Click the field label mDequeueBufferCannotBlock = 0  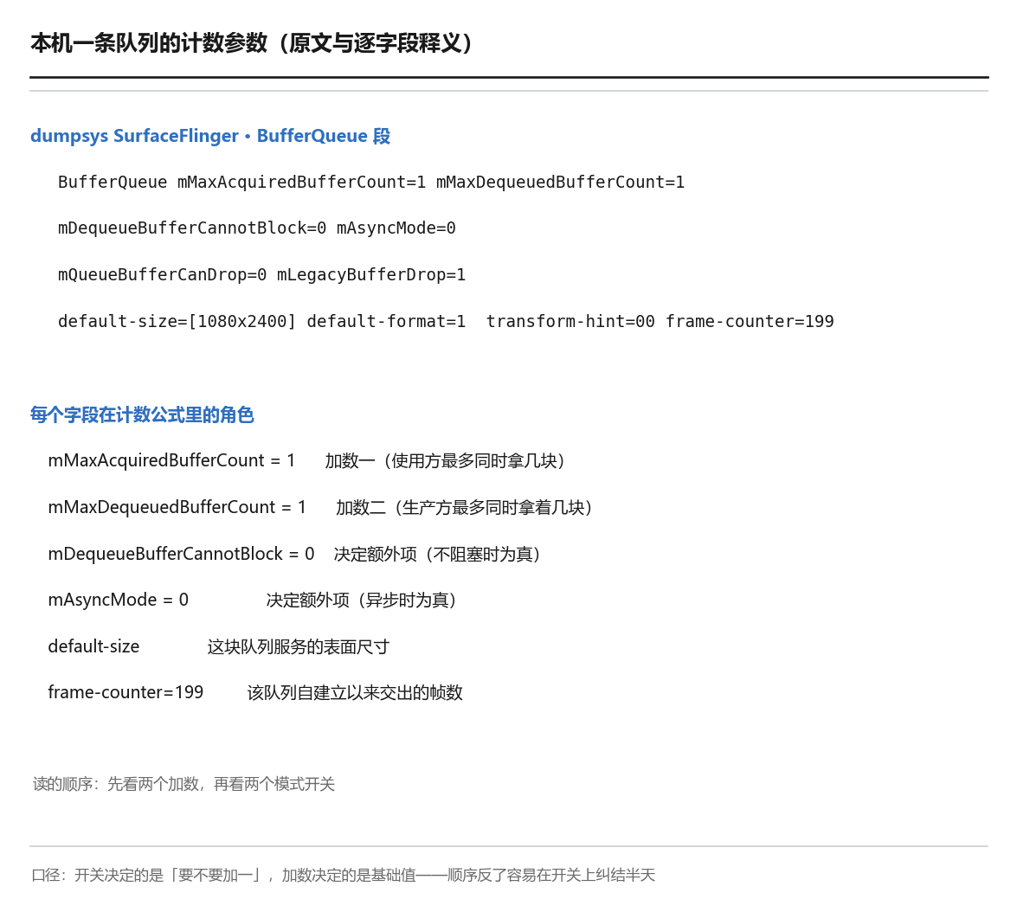(181, 554)
